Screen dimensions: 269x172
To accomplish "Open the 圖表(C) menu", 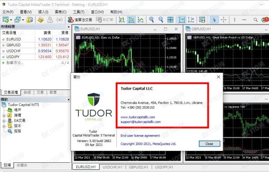I will [x=61, y=12].
